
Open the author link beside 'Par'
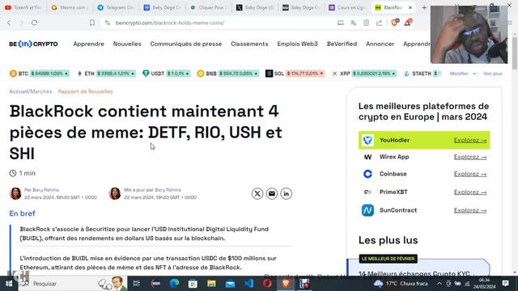point(45,190)
